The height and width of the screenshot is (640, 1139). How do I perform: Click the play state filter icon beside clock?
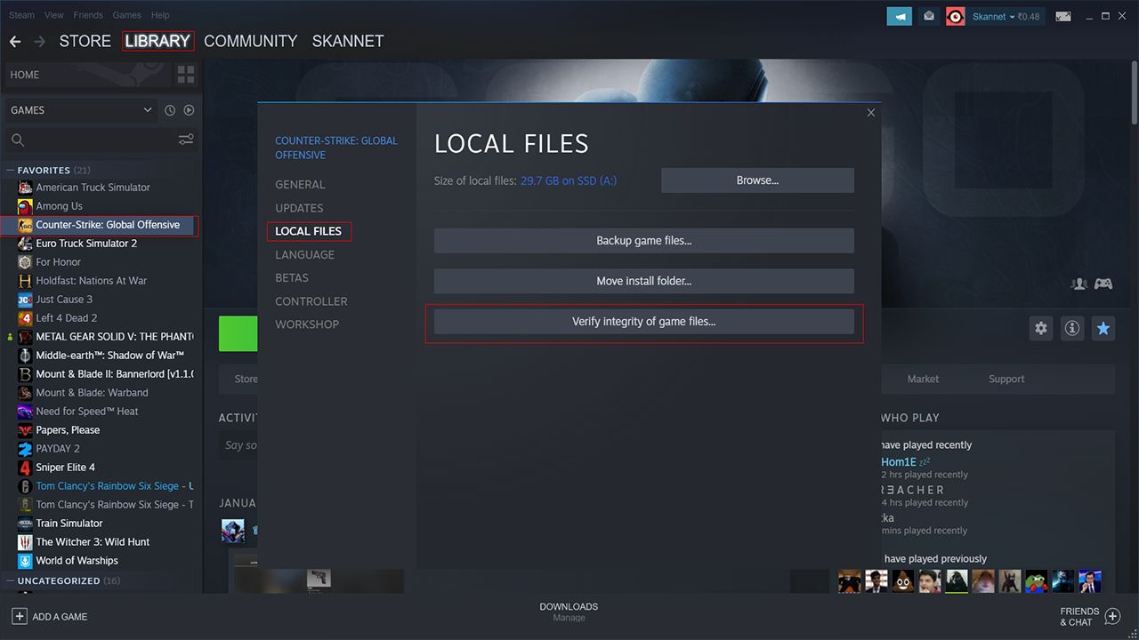pos(189,109)
